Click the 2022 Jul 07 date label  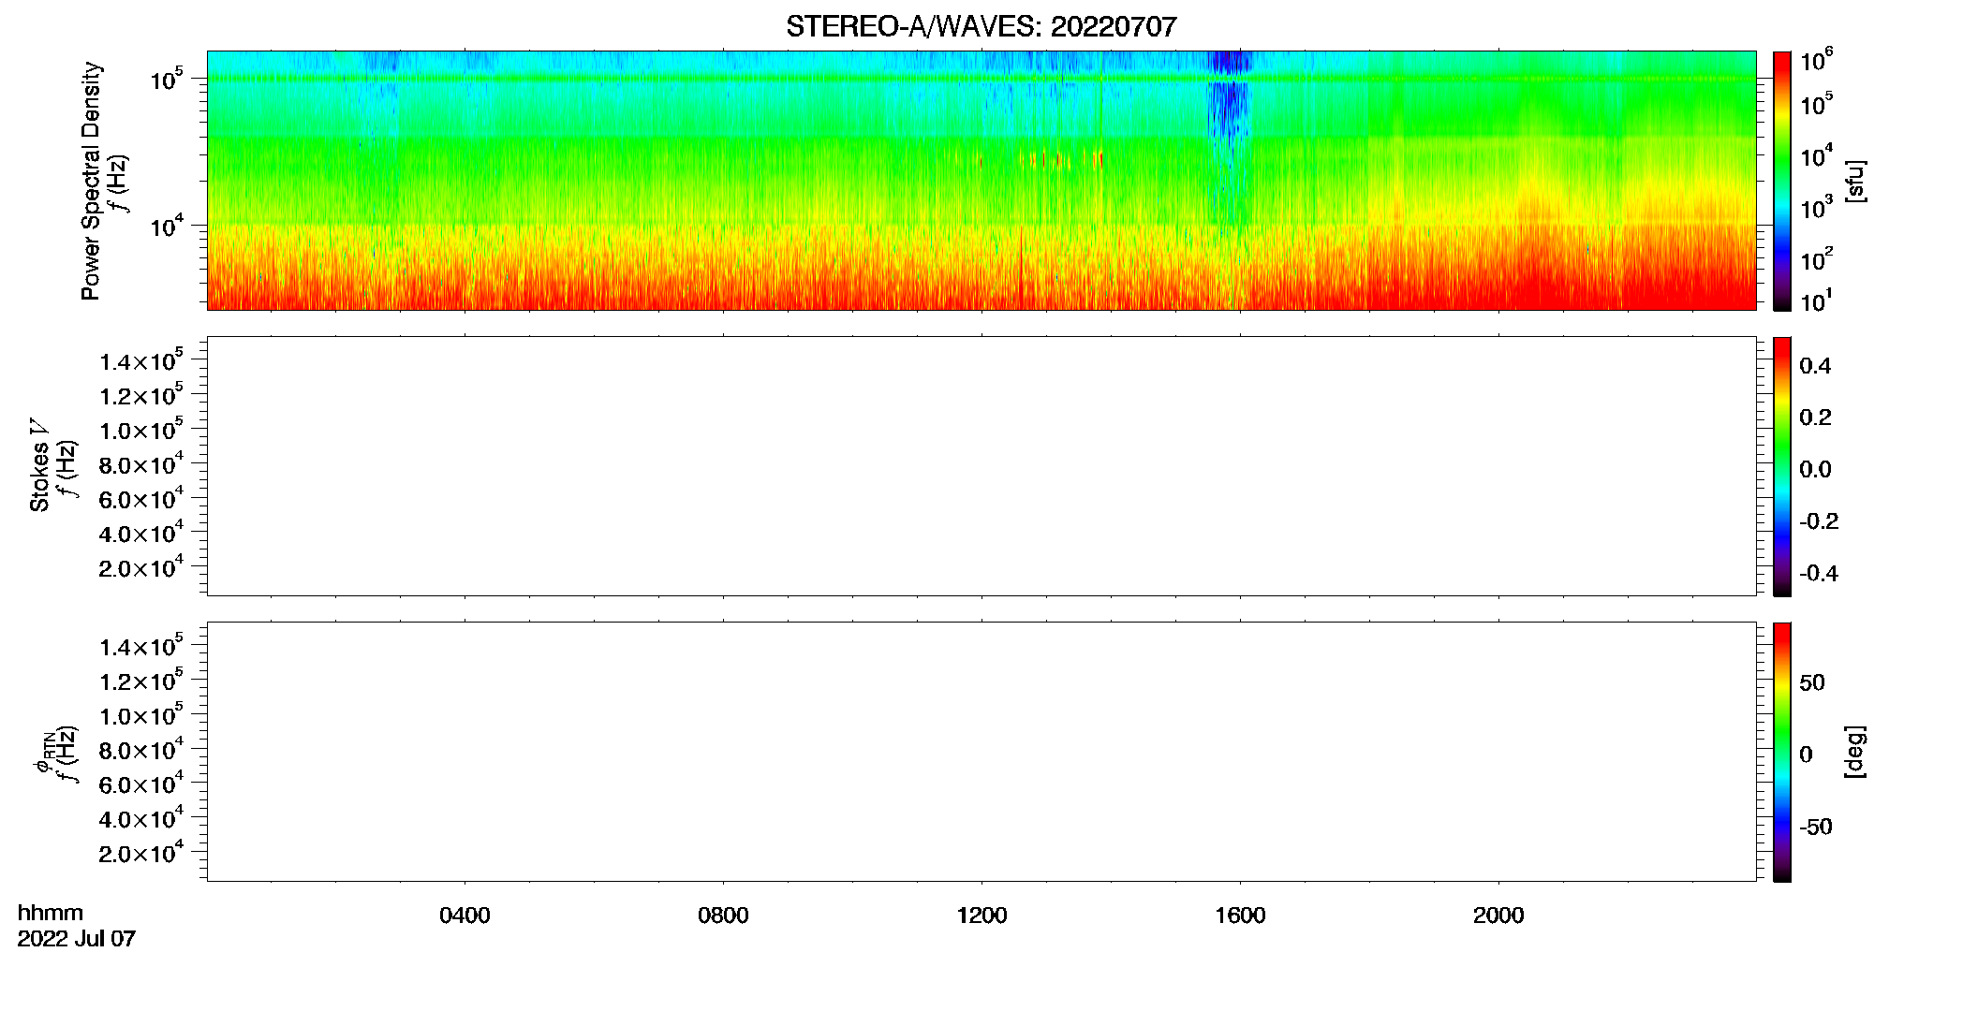pos(77,939)
